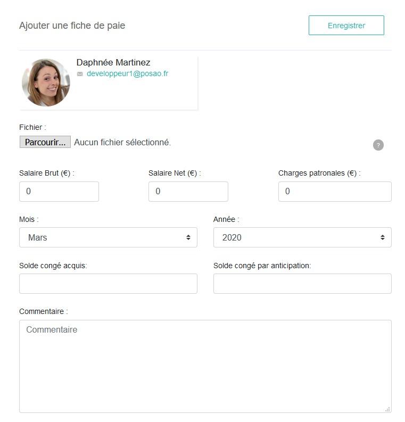
Task: Expand the Mois dropdown showing Mars
Action: [x=108, y=237]
